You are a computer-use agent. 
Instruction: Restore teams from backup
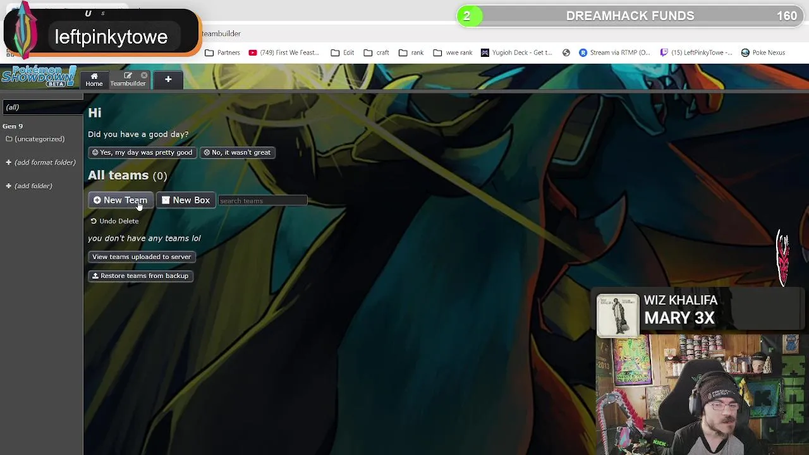tap(140, 276)
